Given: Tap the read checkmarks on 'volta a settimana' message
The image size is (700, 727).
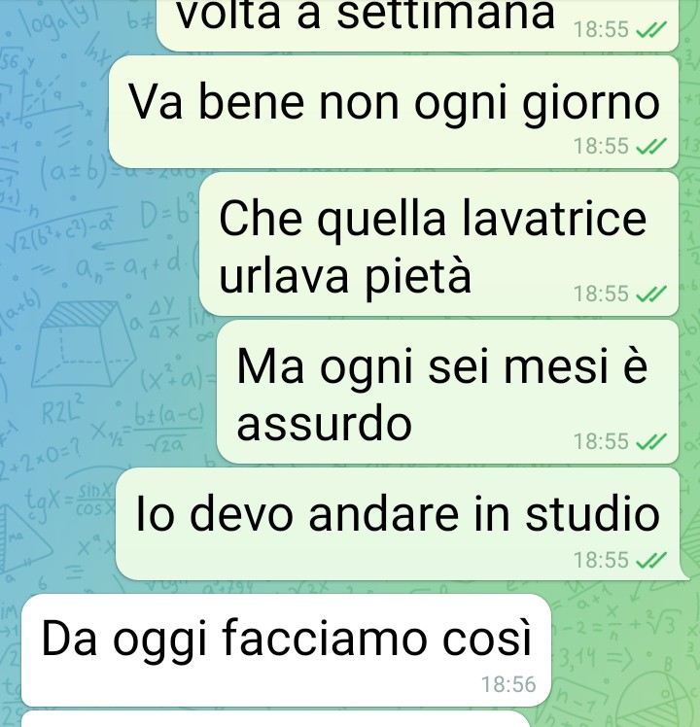Looking at the screenshot, I should tap(651, 30).
